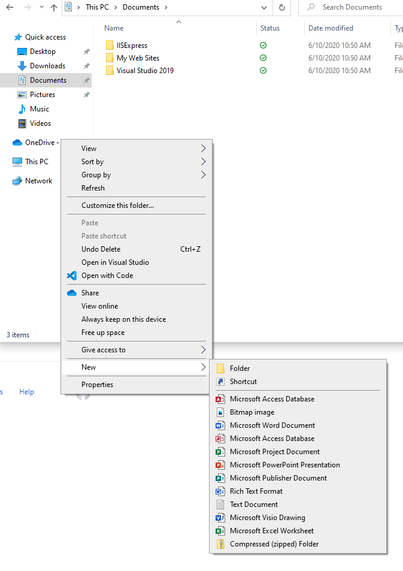Click the Search Documents field
The height and width of the screenshot is (571, 403).
point(352,7)
